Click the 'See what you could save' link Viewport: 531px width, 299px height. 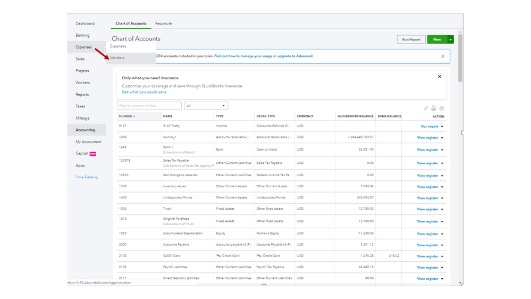tap(144, 92)
